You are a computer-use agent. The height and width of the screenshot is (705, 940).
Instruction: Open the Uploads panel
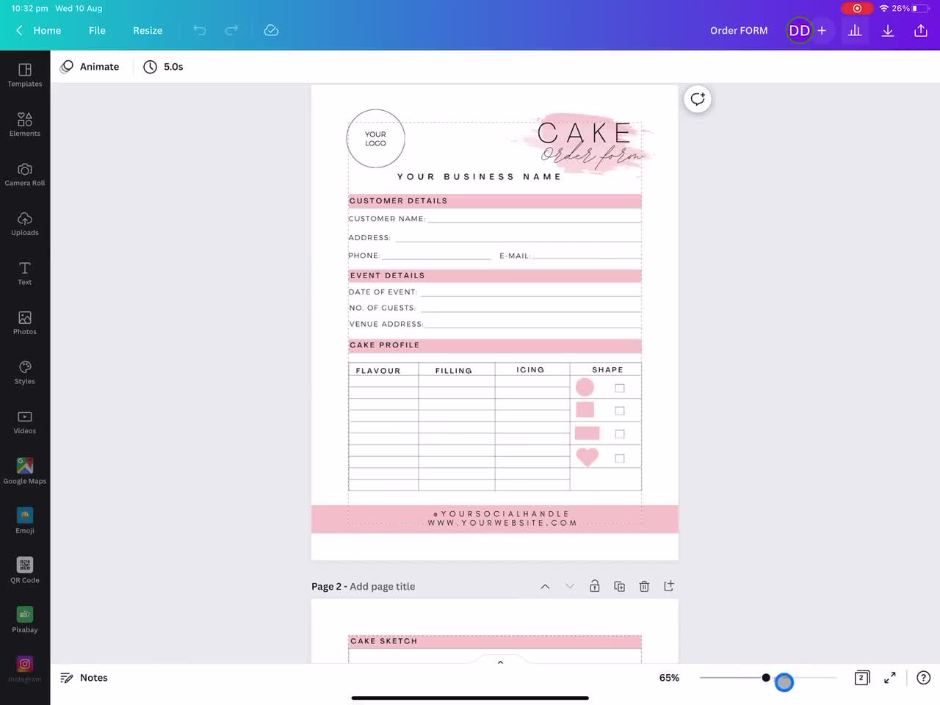pyautogui.click(x=25, y=223)
